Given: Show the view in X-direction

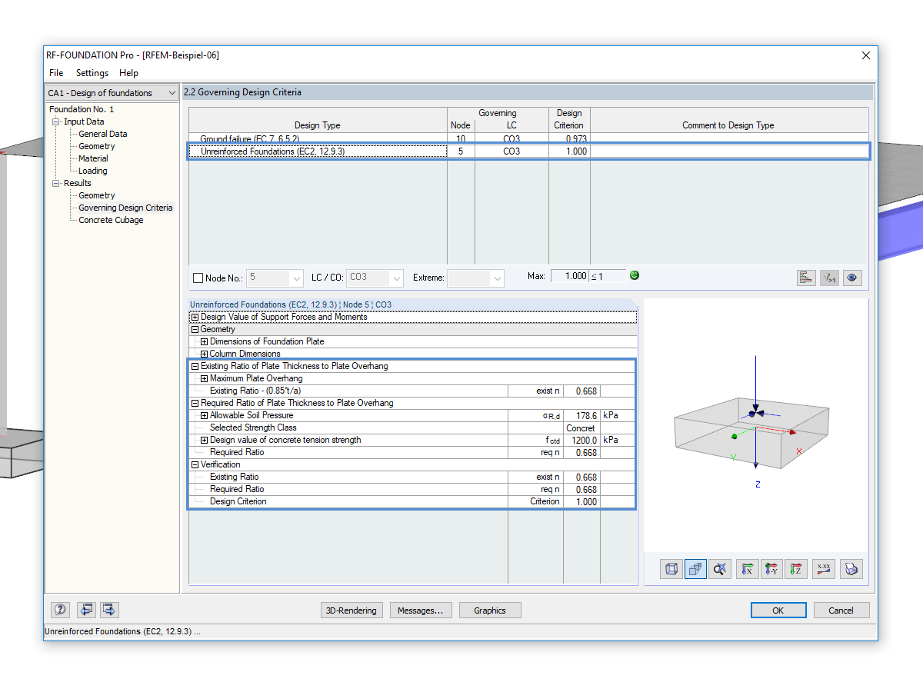Looking at the screenshot, I should coord(747,569).
